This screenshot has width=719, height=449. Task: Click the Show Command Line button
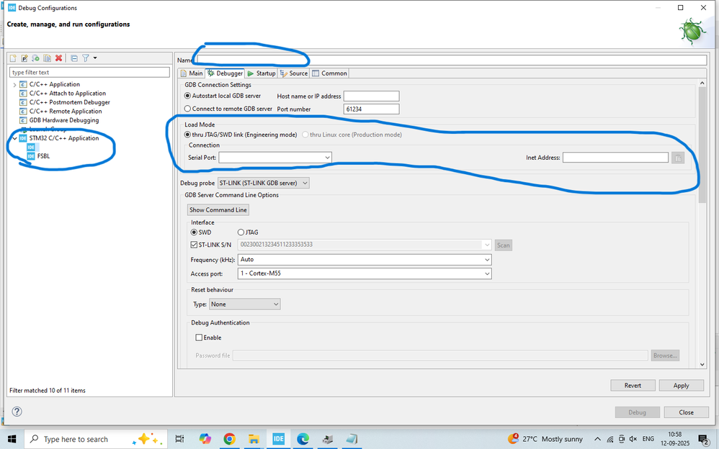(218, 209)
